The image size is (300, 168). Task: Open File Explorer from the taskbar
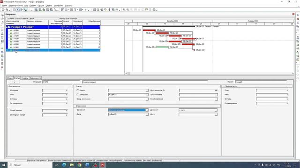[72, 165]
